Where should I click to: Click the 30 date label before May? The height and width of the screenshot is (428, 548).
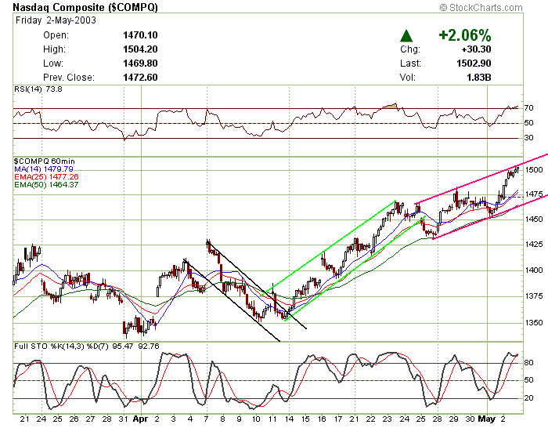point(470,419)
